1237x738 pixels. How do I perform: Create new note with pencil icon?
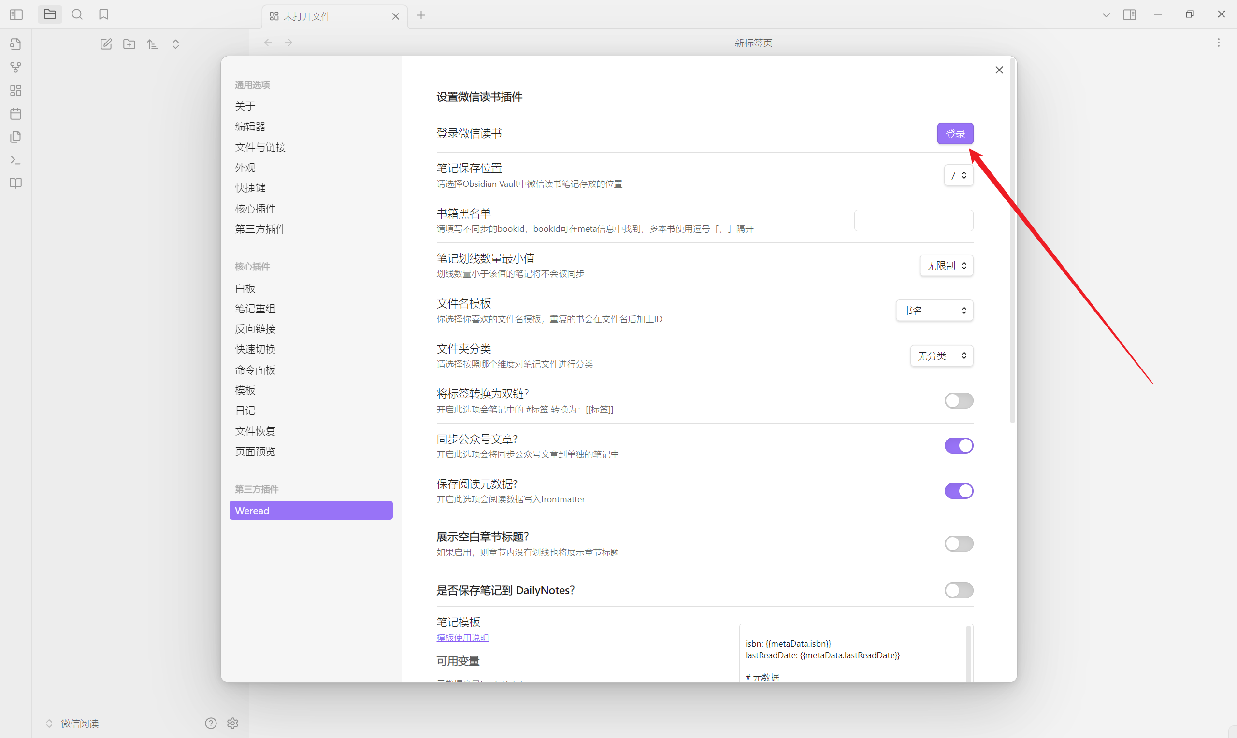point(106,44)
